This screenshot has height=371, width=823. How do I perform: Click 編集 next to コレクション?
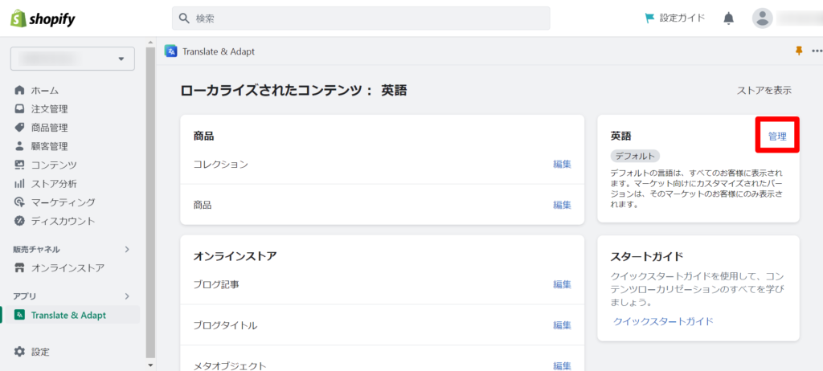[x=562, y=164]
